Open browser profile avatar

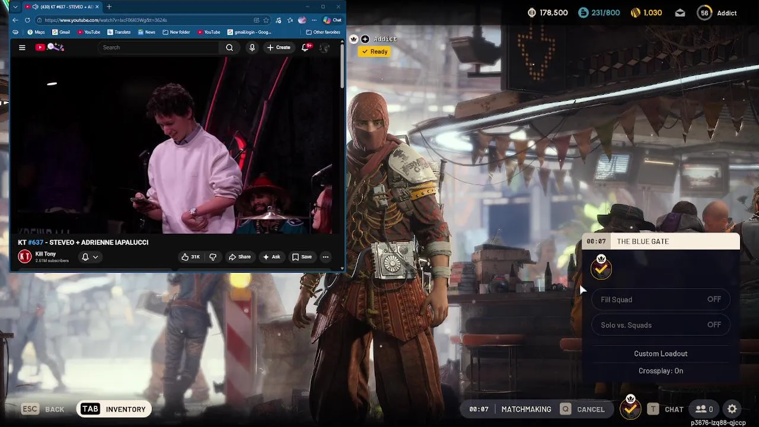[302, 20]
